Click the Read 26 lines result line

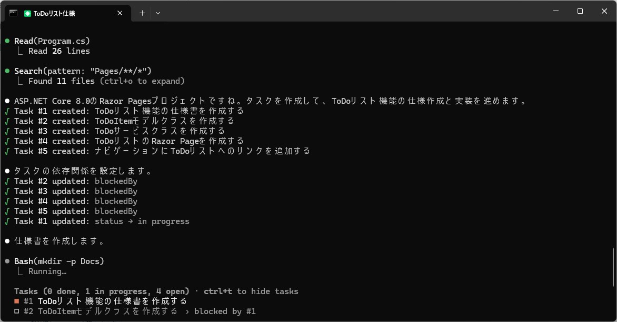click(x=59, y=51)
